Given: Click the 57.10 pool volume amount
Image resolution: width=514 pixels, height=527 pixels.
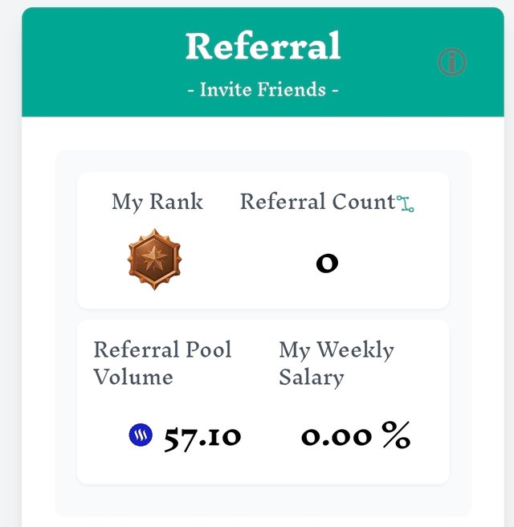Looking at the screenshot, I should 202,438.
